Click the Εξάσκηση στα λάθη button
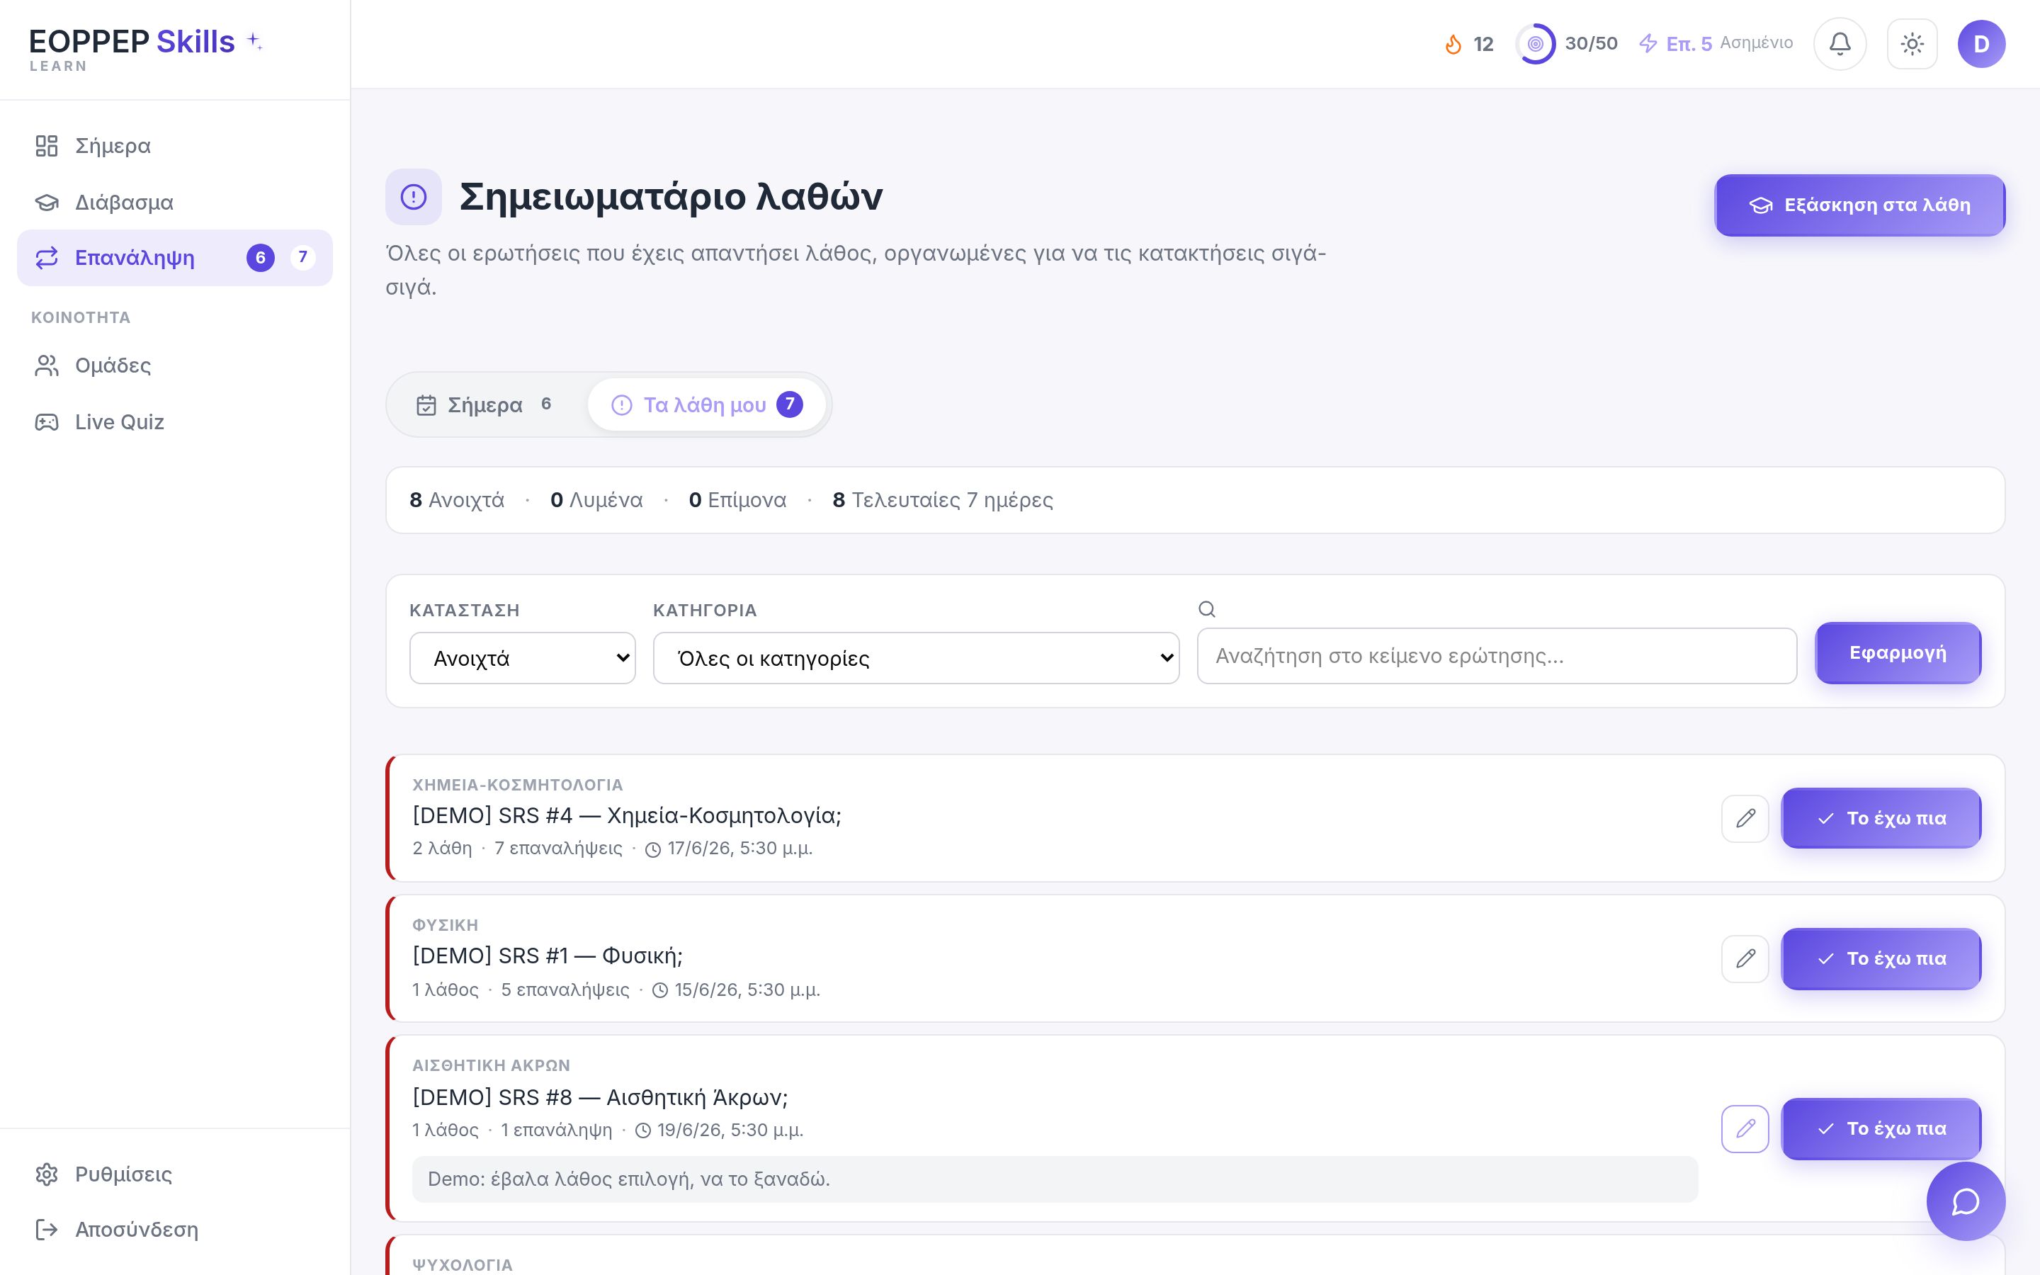 click(1859, 205)
